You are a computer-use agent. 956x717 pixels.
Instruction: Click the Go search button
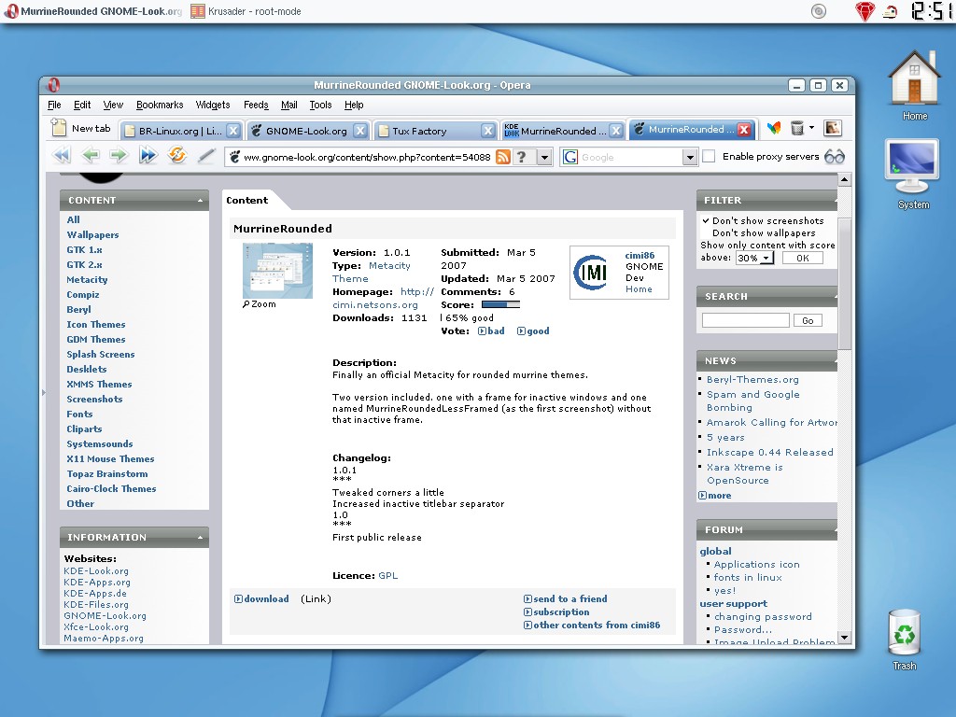click(x=808, y=321)
